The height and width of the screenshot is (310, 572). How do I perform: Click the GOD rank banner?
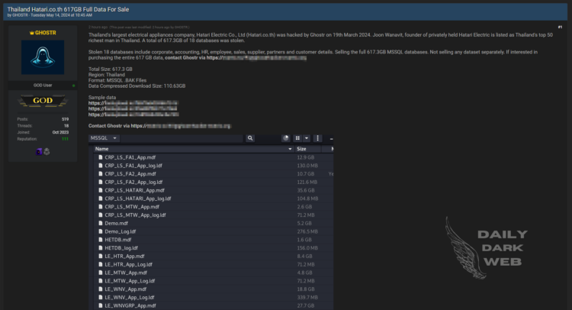tap(43, 101)
